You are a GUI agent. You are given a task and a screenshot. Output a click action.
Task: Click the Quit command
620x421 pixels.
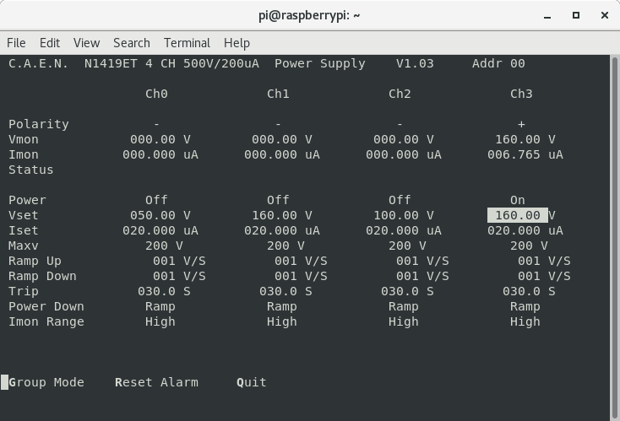[x=252, y=382]
